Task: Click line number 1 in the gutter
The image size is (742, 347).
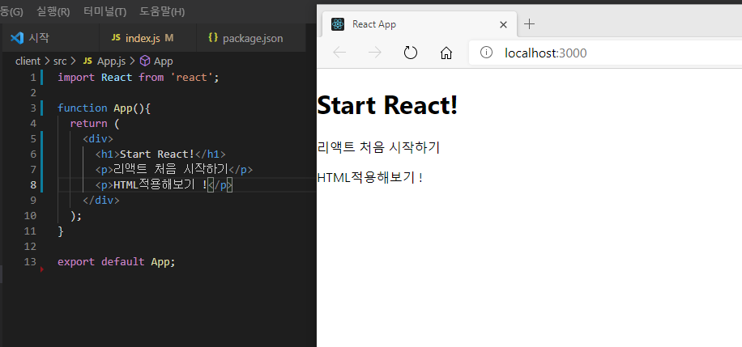Action: [32, 78]
